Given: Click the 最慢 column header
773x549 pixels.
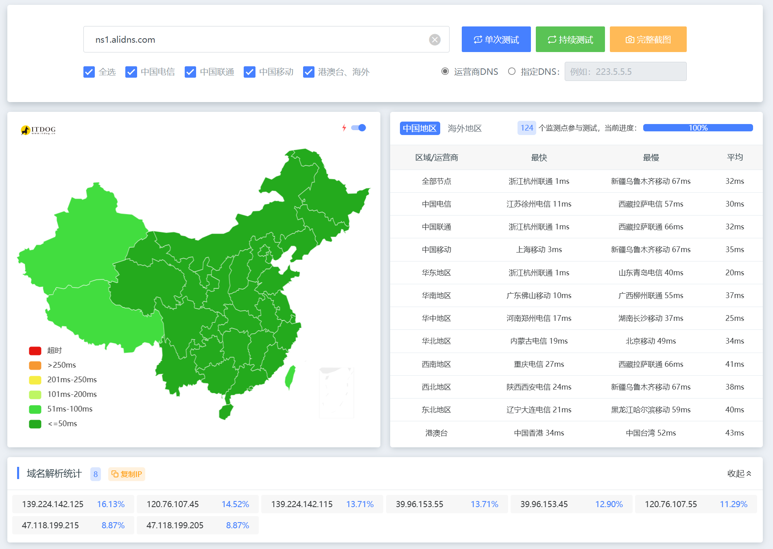Looking at the screenshot, I should pos(651,157).
